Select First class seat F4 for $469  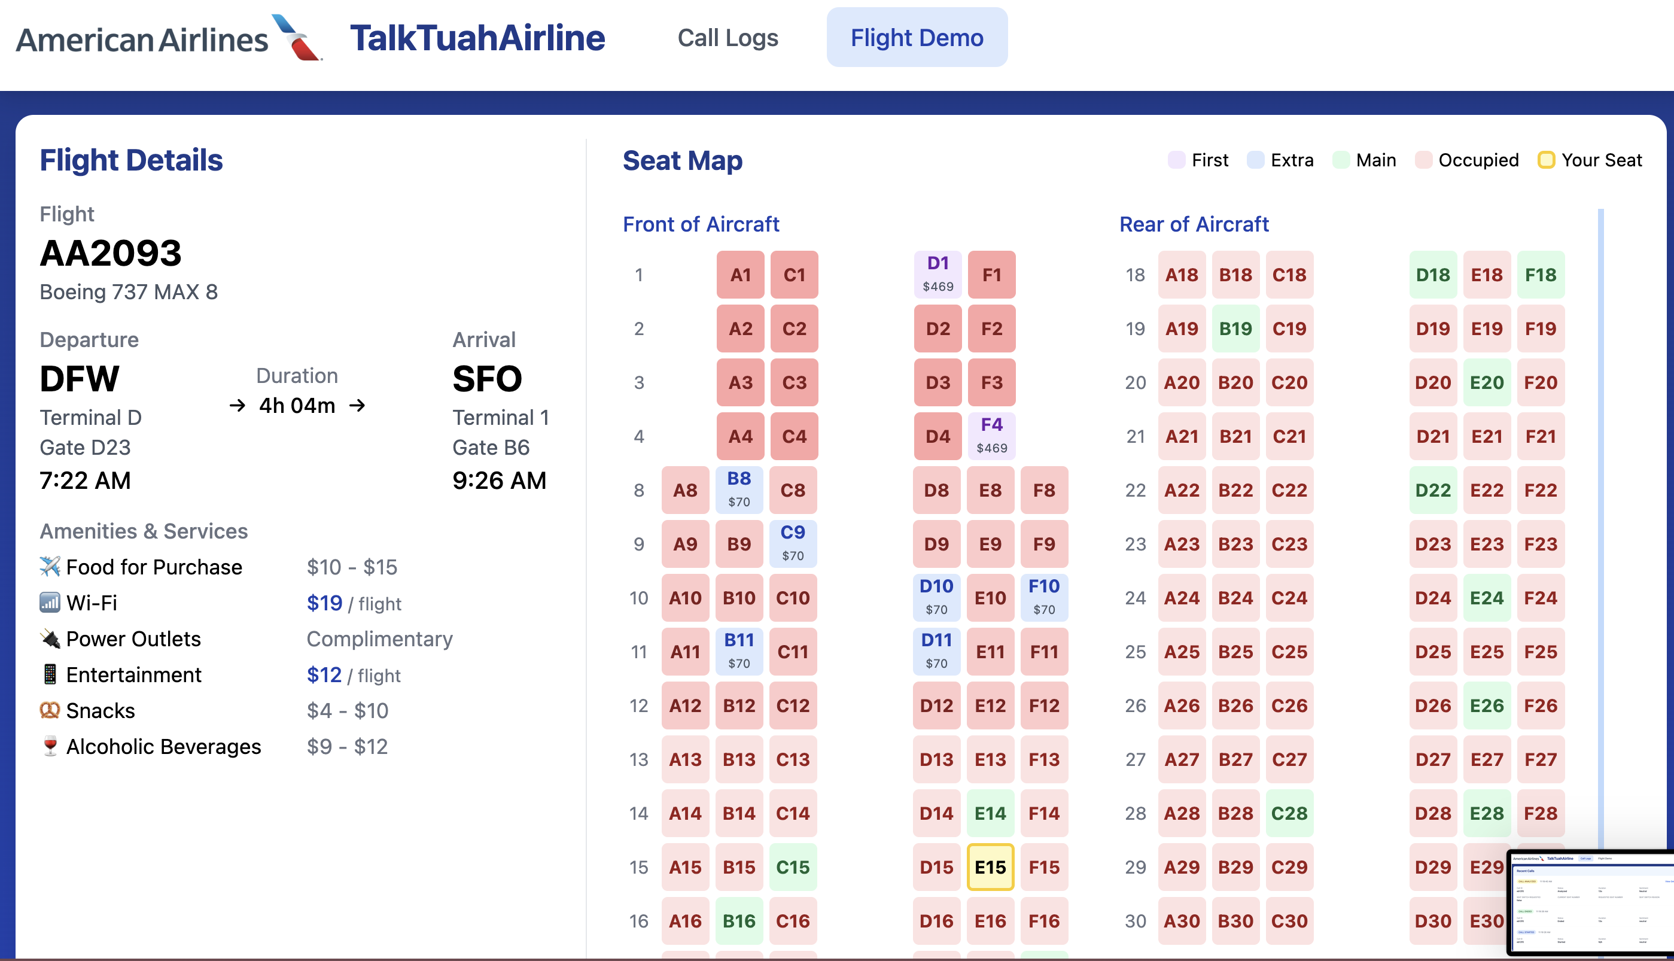tap(991, 436)
